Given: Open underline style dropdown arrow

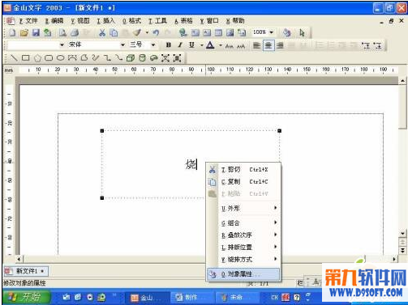Looking at the screenshot, I should coord(201,45).
